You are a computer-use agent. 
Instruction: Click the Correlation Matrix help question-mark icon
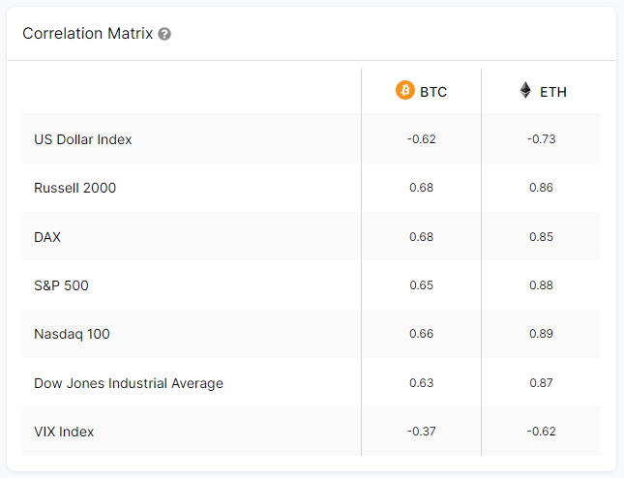click(164, 34)
